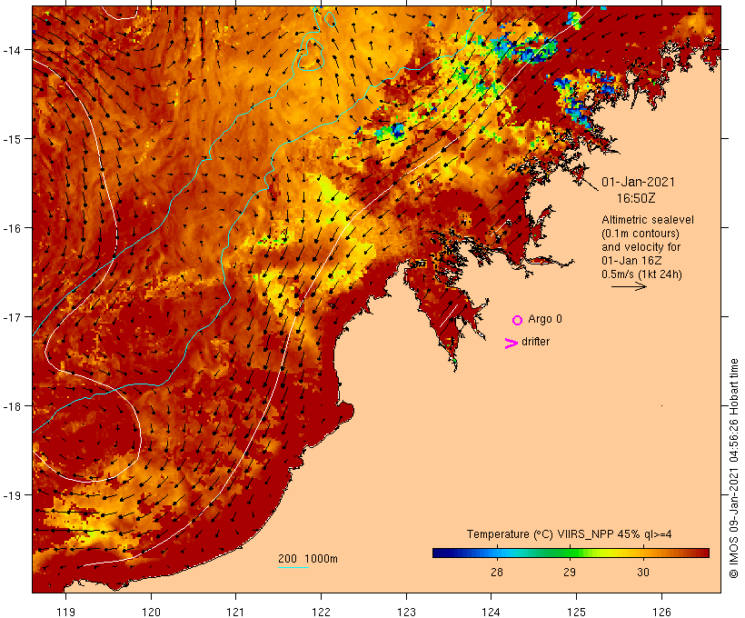Click the '126' longitude axis label
The height and width of the screenshot is (618, 745).
point(661,612)
